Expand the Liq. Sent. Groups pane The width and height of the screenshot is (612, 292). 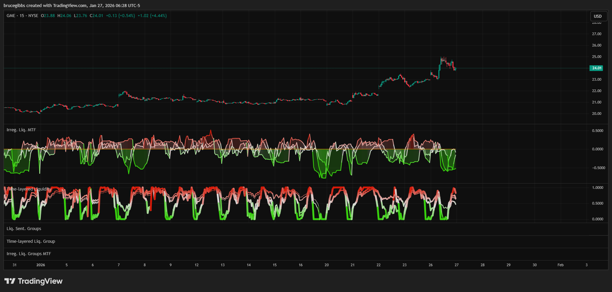24,229
